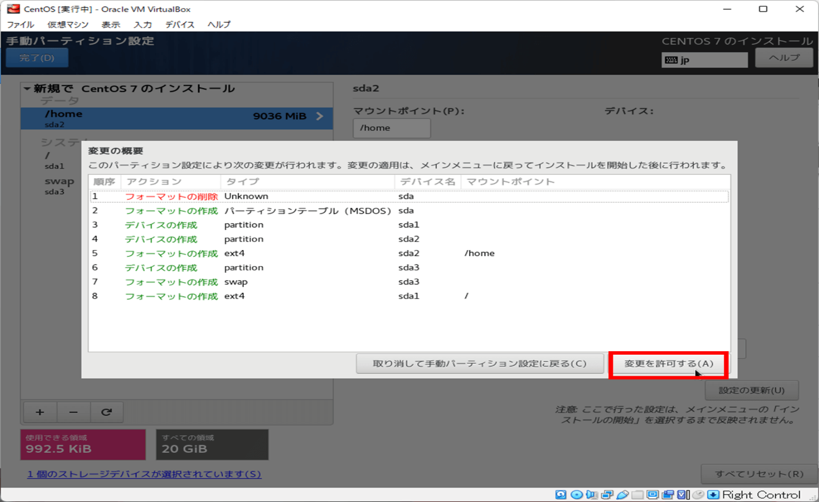Image resolution: width=819 pixels, height=502 pixels.
Task: Open the 仮想マシン menu
Action: coord(68,25)
